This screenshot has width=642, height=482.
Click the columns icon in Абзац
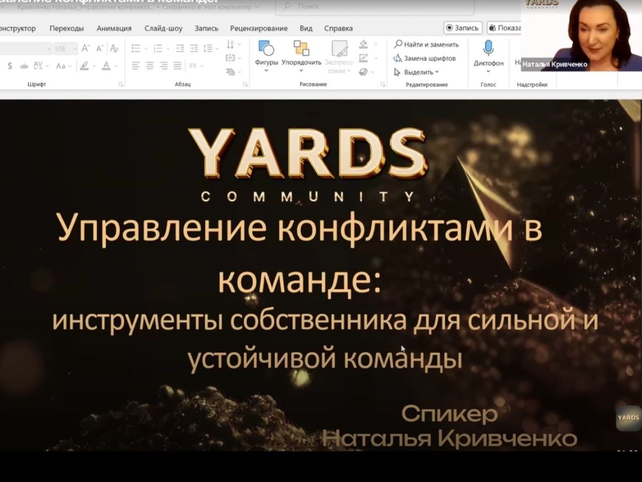[192, 65]
